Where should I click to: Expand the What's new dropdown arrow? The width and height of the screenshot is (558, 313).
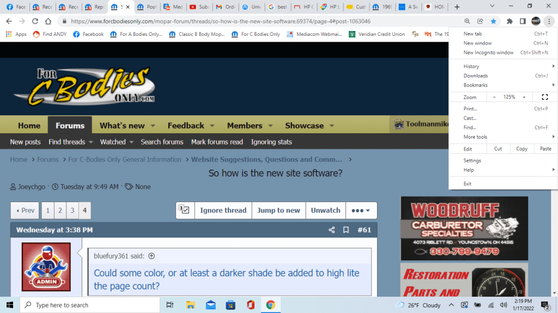153,126
